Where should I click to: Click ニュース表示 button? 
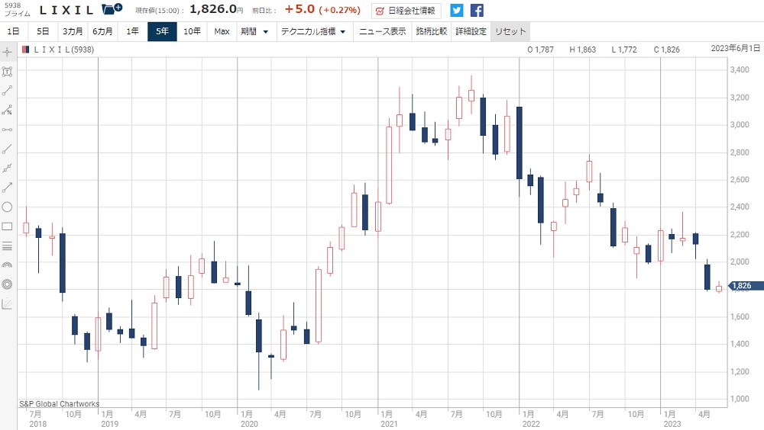(383, 31)
